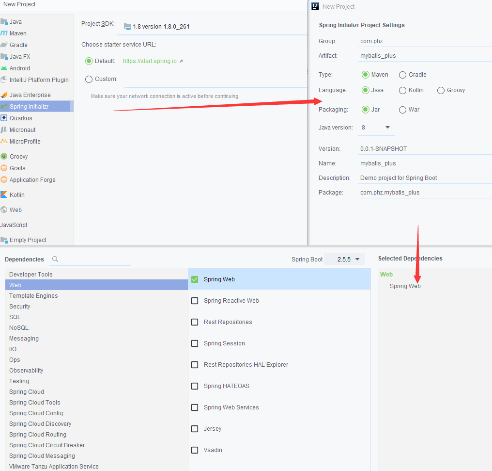Click the IntelliJ logo in New Project title
Screen dimensions: 492x471
[x=315, y=6]
